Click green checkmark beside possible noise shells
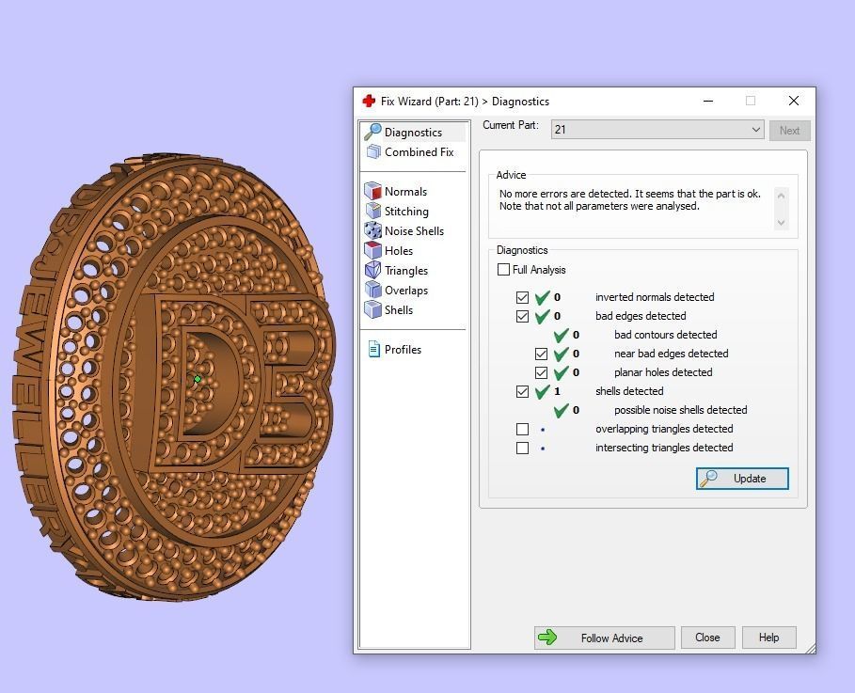The height and width of the screenshot is (693, 855). (x=562, y=411)
